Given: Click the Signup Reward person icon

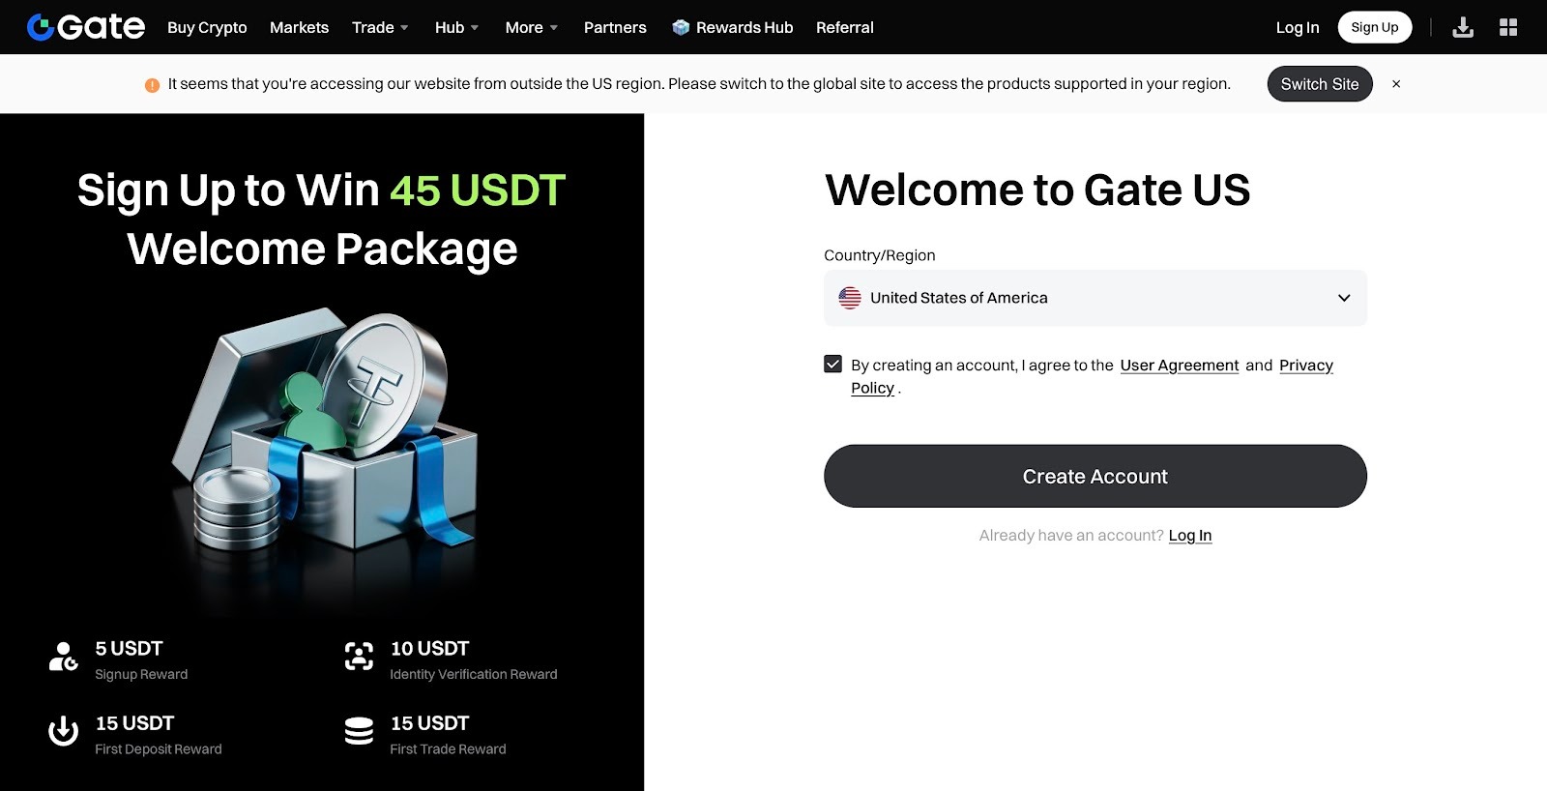Looking at the screenshot, I should (63, 657).
